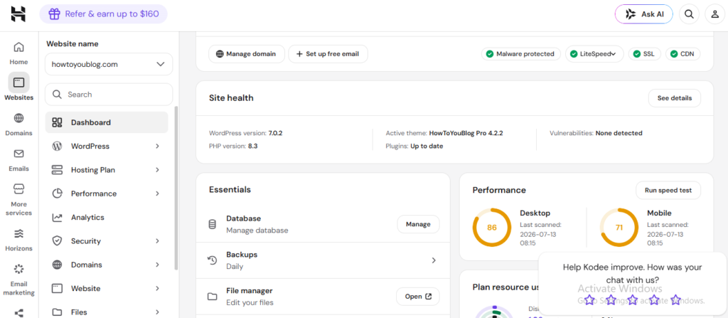
Task: Click the Dashboard grid icon
Action: click(x=57, y=123)
